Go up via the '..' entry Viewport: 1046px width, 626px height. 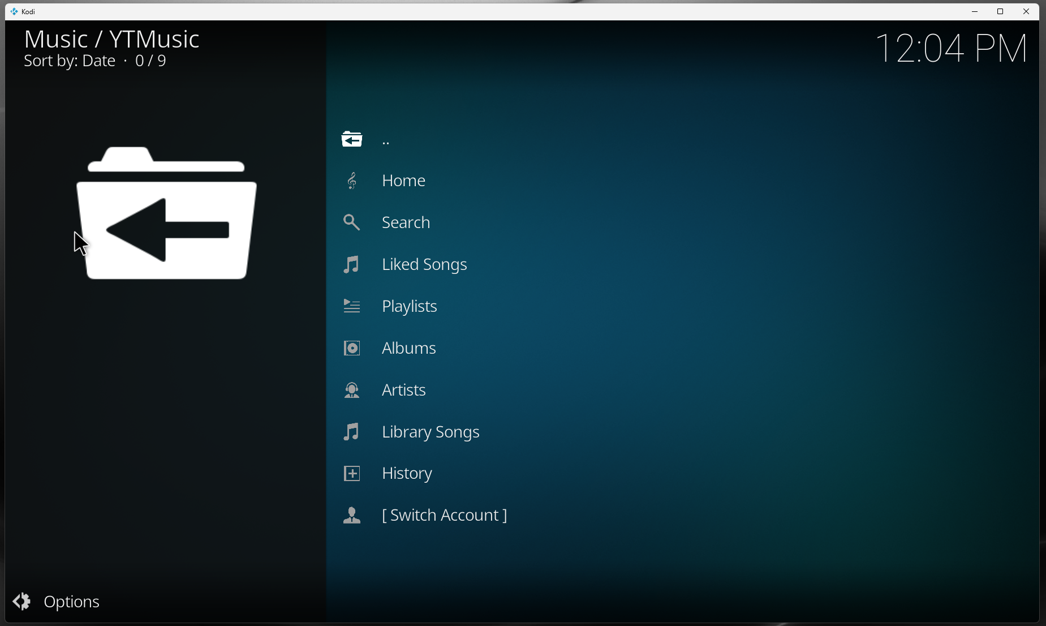(x=386, y=142)
